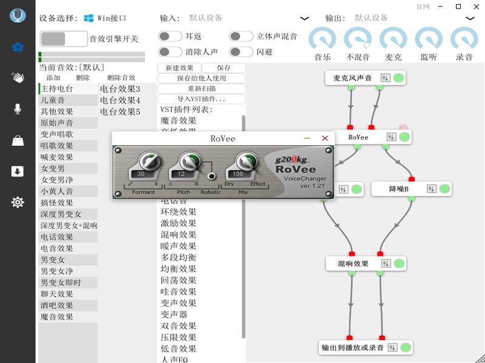Enable the 耳返 toggle
The height and width of the screenshot is (363, 485).
[170, 36]
